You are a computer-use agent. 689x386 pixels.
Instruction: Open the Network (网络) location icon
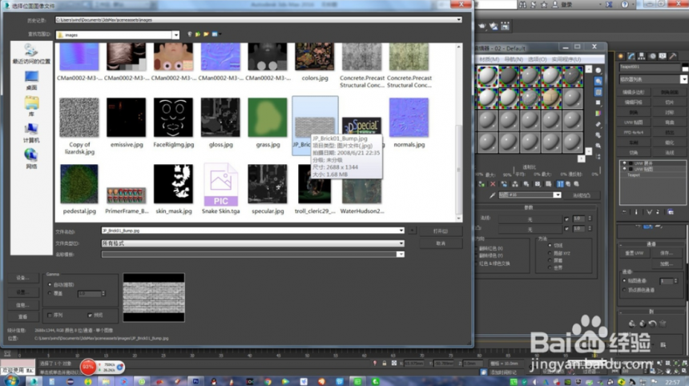(x=31, y=159)
